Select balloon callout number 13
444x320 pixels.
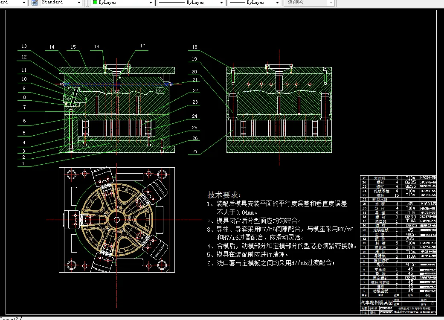click(x=24, y=46)
